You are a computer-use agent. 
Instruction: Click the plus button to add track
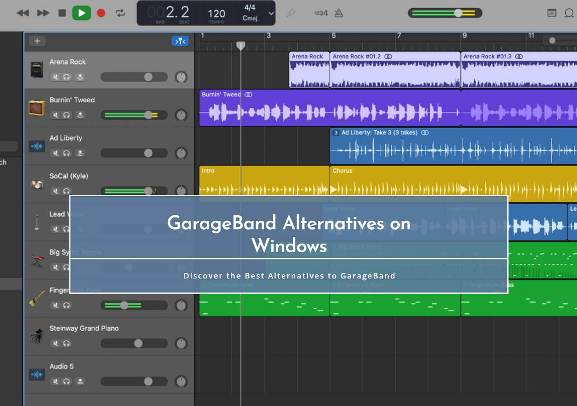point(37,41)
